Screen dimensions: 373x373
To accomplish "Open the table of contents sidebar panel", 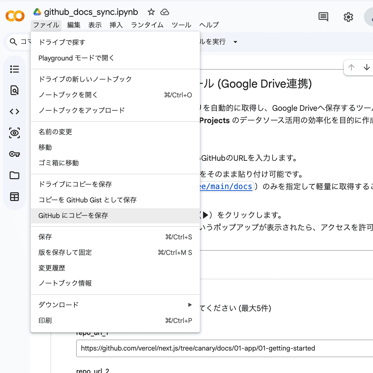I will (14, 69).
